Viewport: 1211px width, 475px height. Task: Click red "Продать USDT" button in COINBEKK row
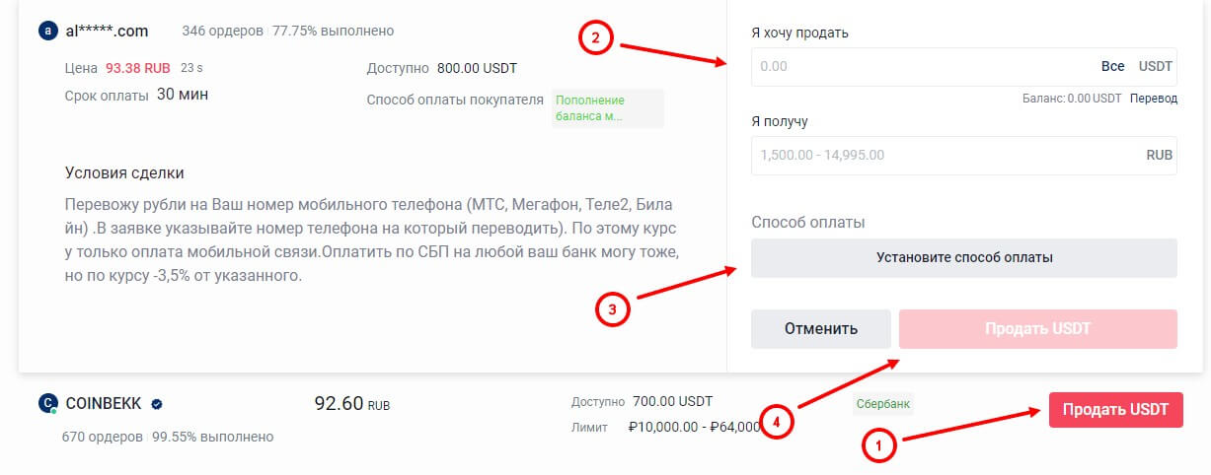pyautogui.click(x=1115, y=410)
